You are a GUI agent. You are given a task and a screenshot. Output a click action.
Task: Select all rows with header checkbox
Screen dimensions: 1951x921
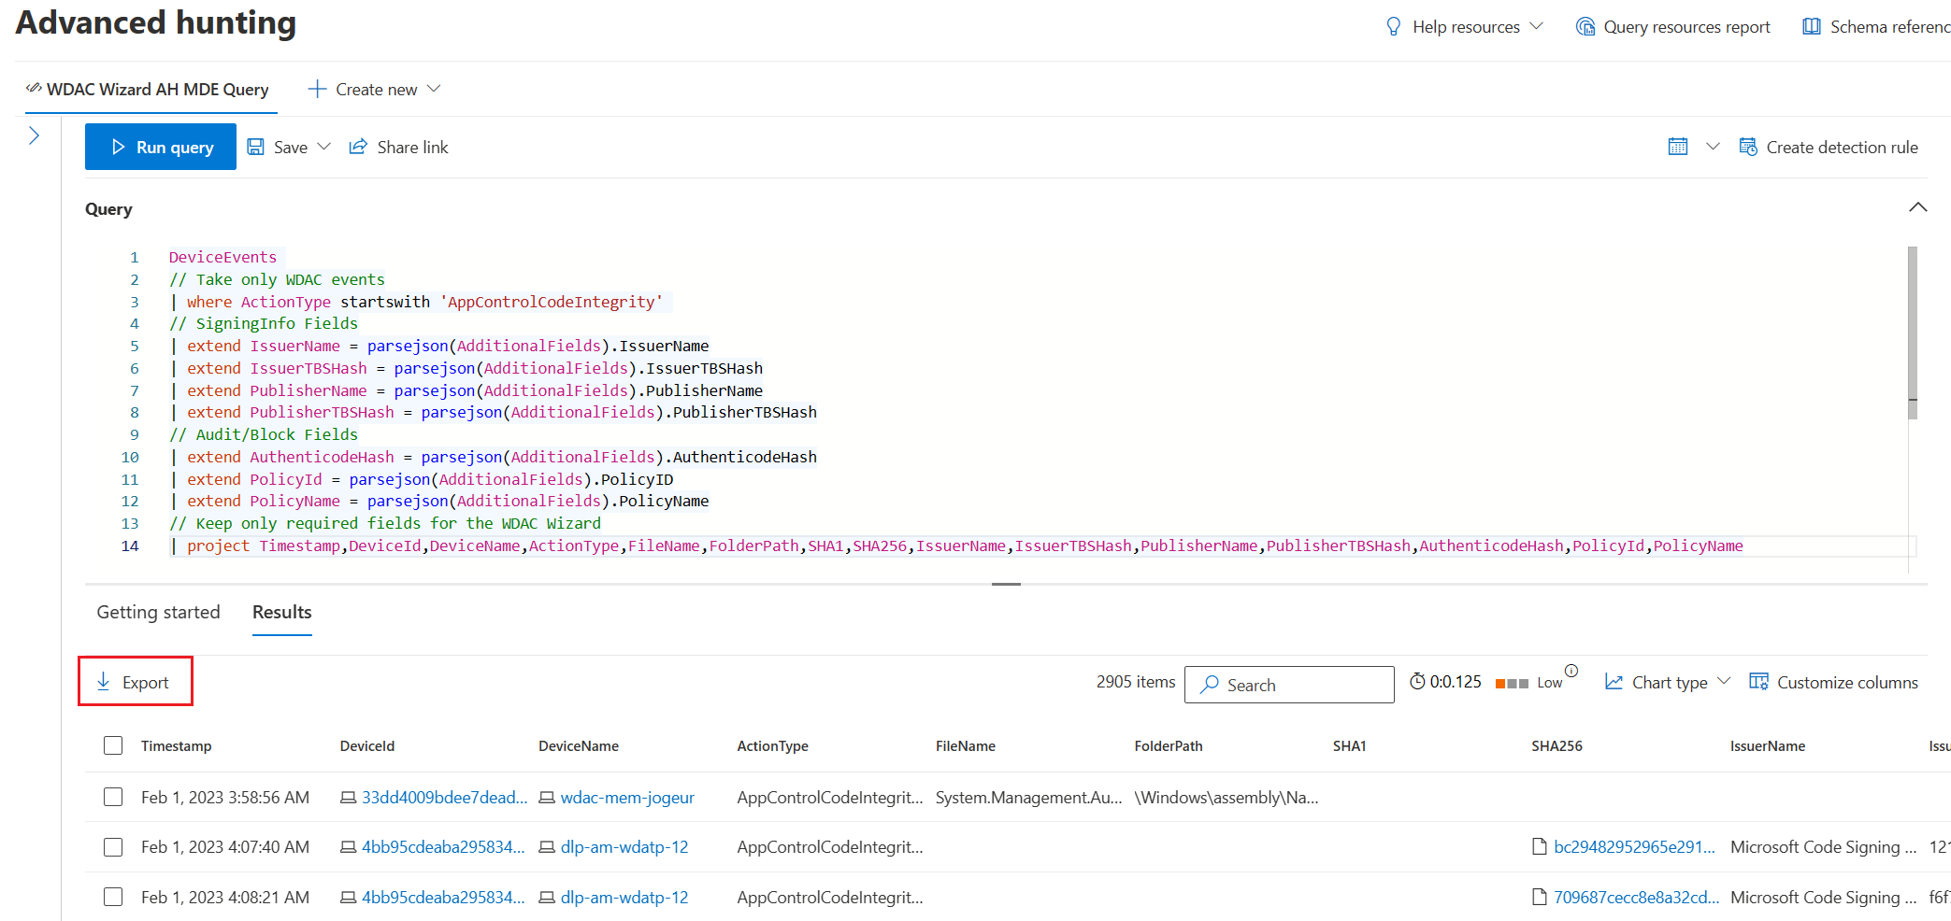pyautogui.click(x=113, y=745)
